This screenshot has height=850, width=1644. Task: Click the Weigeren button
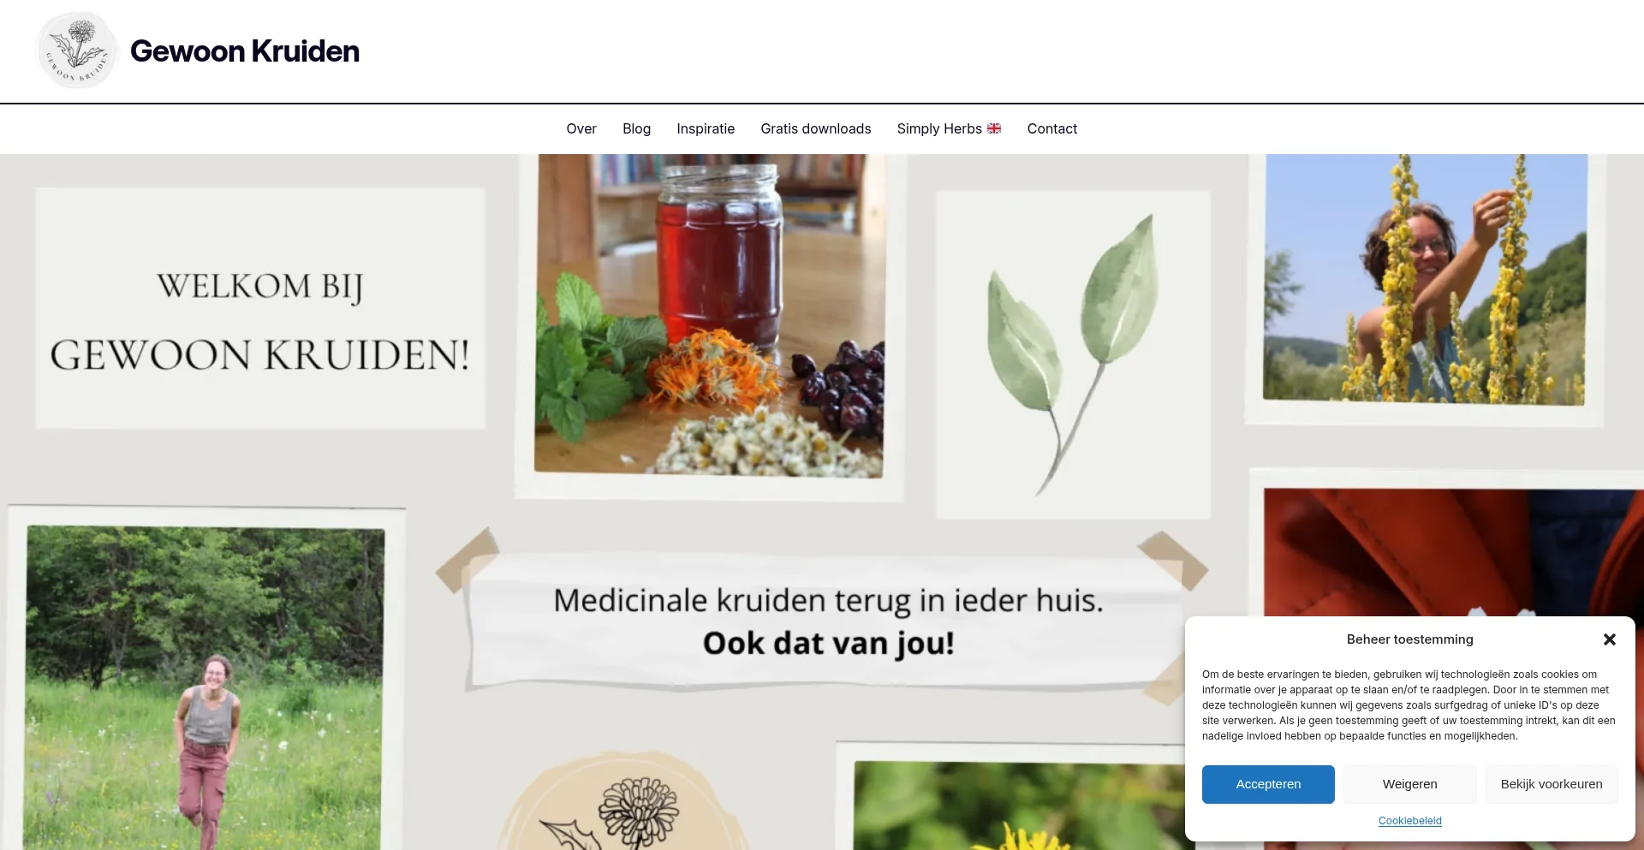(x=1410, y=784)
